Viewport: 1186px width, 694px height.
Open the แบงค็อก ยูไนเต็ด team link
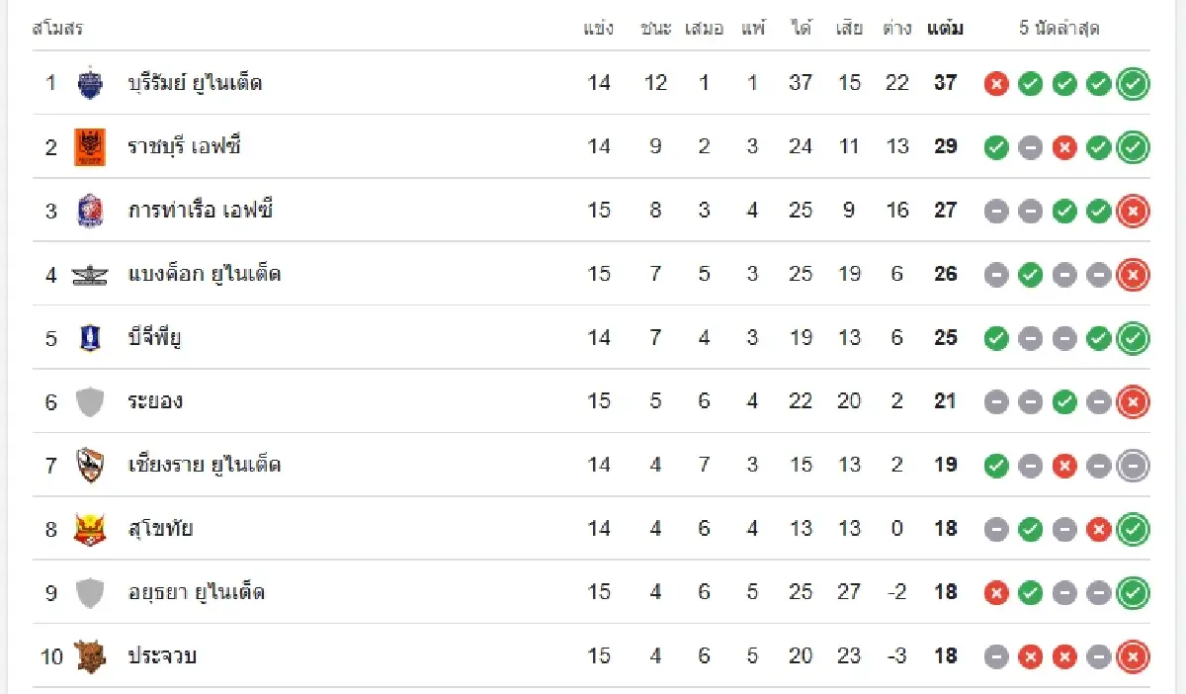(x=205, y=274)
